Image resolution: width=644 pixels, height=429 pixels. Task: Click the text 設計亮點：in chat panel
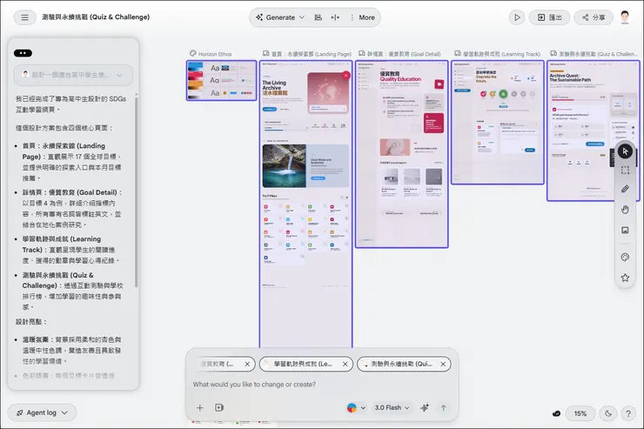click(x=31, y=322)
